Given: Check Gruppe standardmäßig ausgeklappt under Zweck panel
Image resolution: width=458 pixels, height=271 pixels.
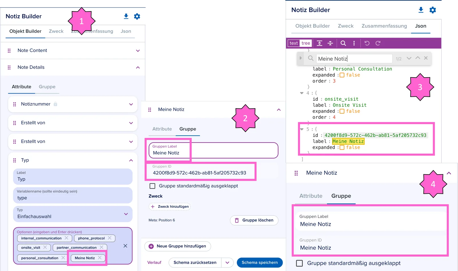Looking at the screenshot, I should [x=153, y=186].
